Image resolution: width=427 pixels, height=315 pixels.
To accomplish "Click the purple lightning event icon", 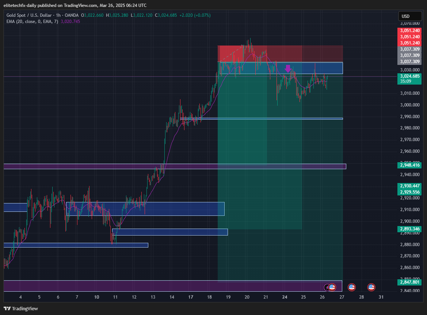I will (327, 287).
